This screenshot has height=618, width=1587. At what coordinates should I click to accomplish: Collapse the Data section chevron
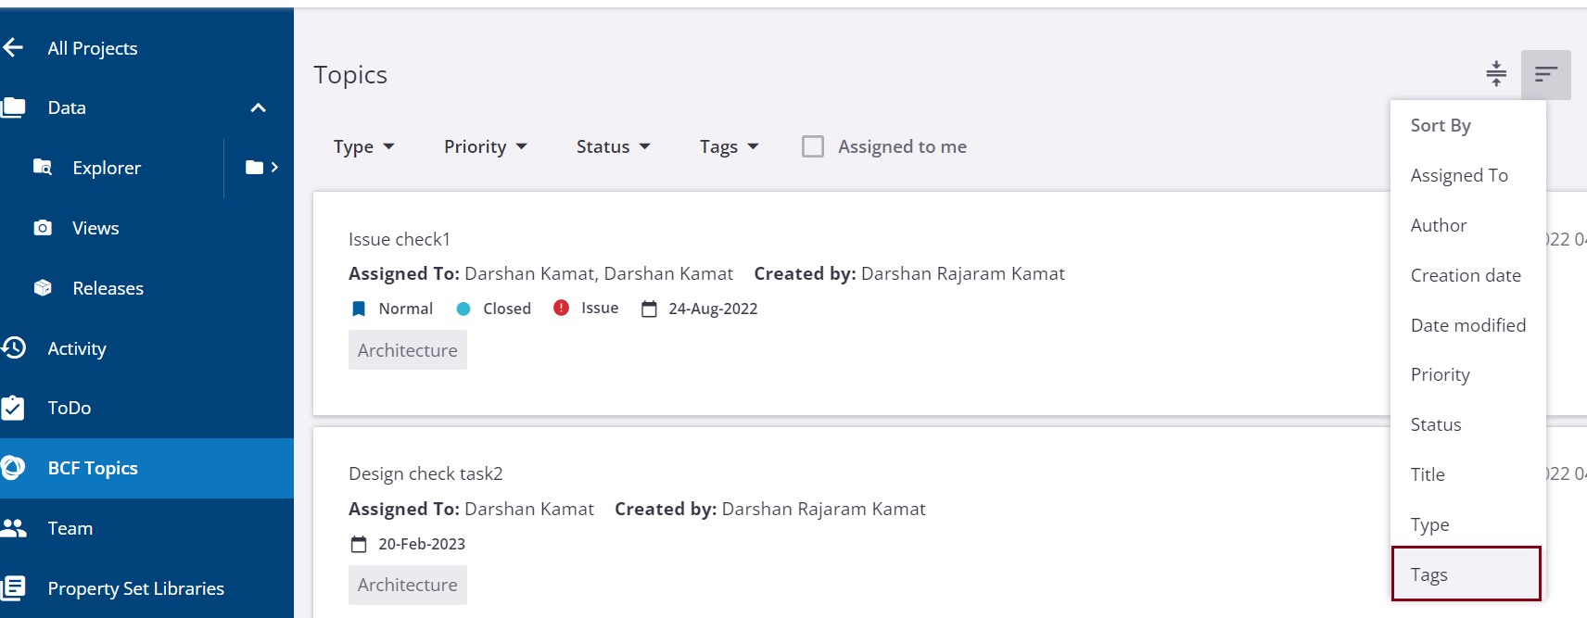pyautogui.click(x=259, y=107)
